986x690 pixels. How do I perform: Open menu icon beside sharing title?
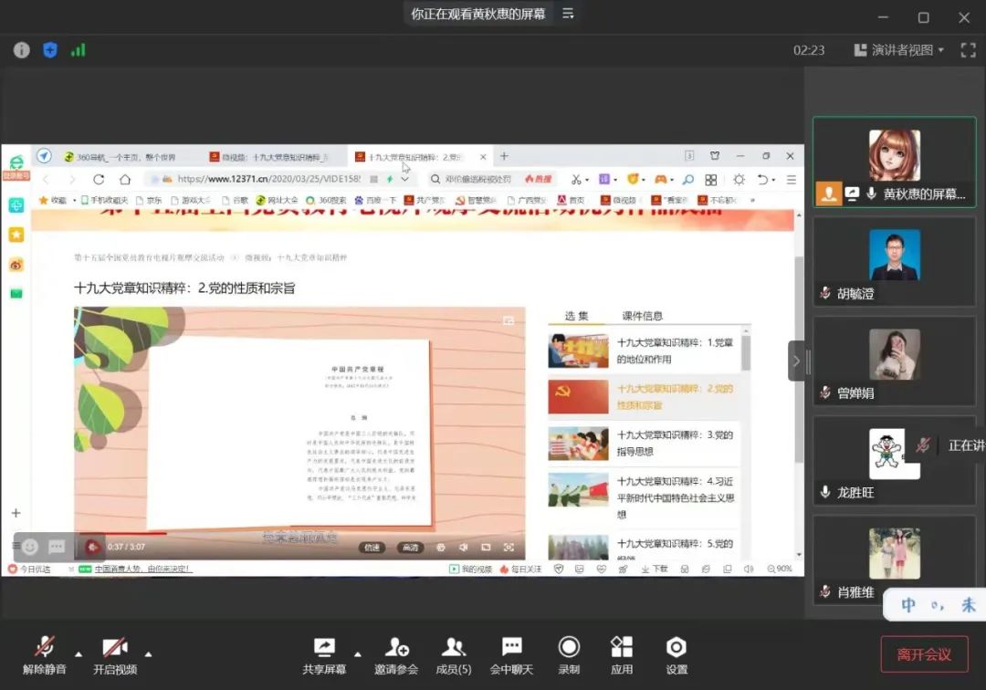click(x=568, y=13)
